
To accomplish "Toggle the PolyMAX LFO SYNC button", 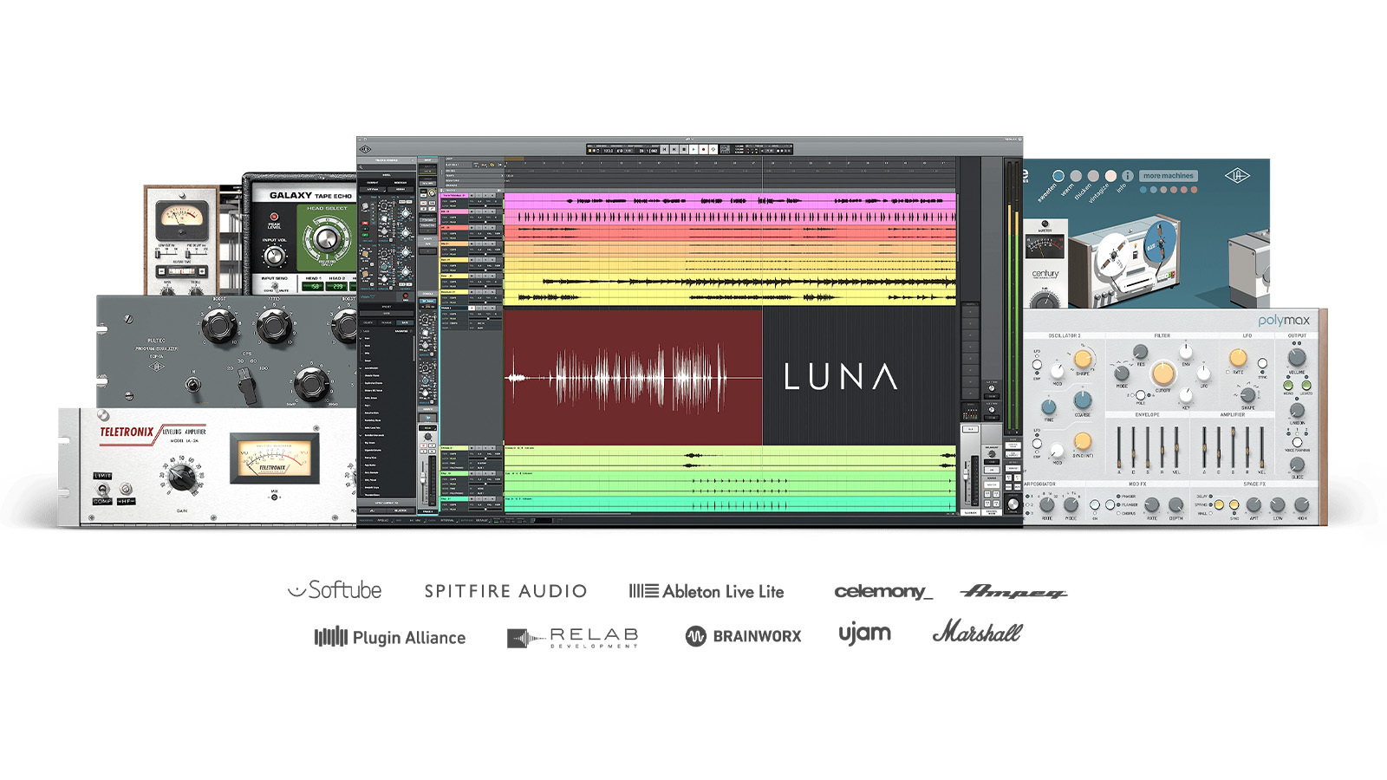I will [1263, 364].
